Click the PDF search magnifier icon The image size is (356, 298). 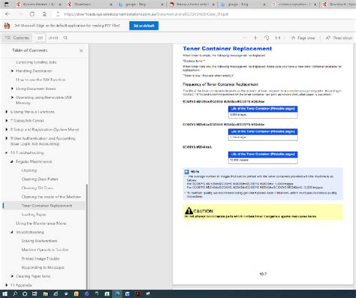point(65,38)
